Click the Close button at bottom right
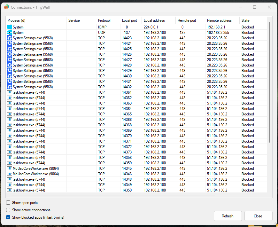278x227 pixels. (x=258, y=216)
